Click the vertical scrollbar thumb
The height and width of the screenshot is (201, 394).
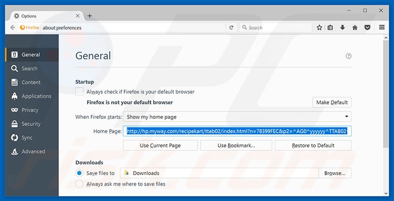pyautogui.click(x=386, y=94)
